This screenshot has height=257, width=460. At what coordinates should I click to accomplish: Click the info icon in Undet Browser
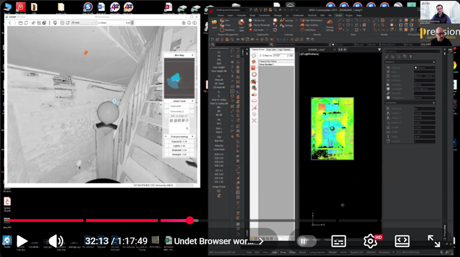pos(189,23)
